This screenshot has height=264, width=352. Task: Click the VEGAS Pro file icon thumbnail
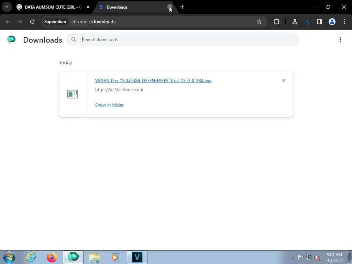pos(73,94)
